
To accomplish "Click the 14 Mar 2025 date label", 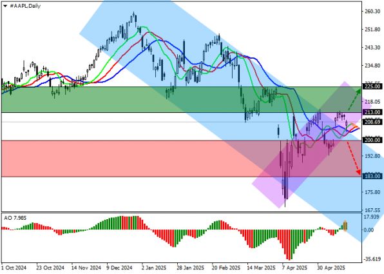I will click(261, 268).
